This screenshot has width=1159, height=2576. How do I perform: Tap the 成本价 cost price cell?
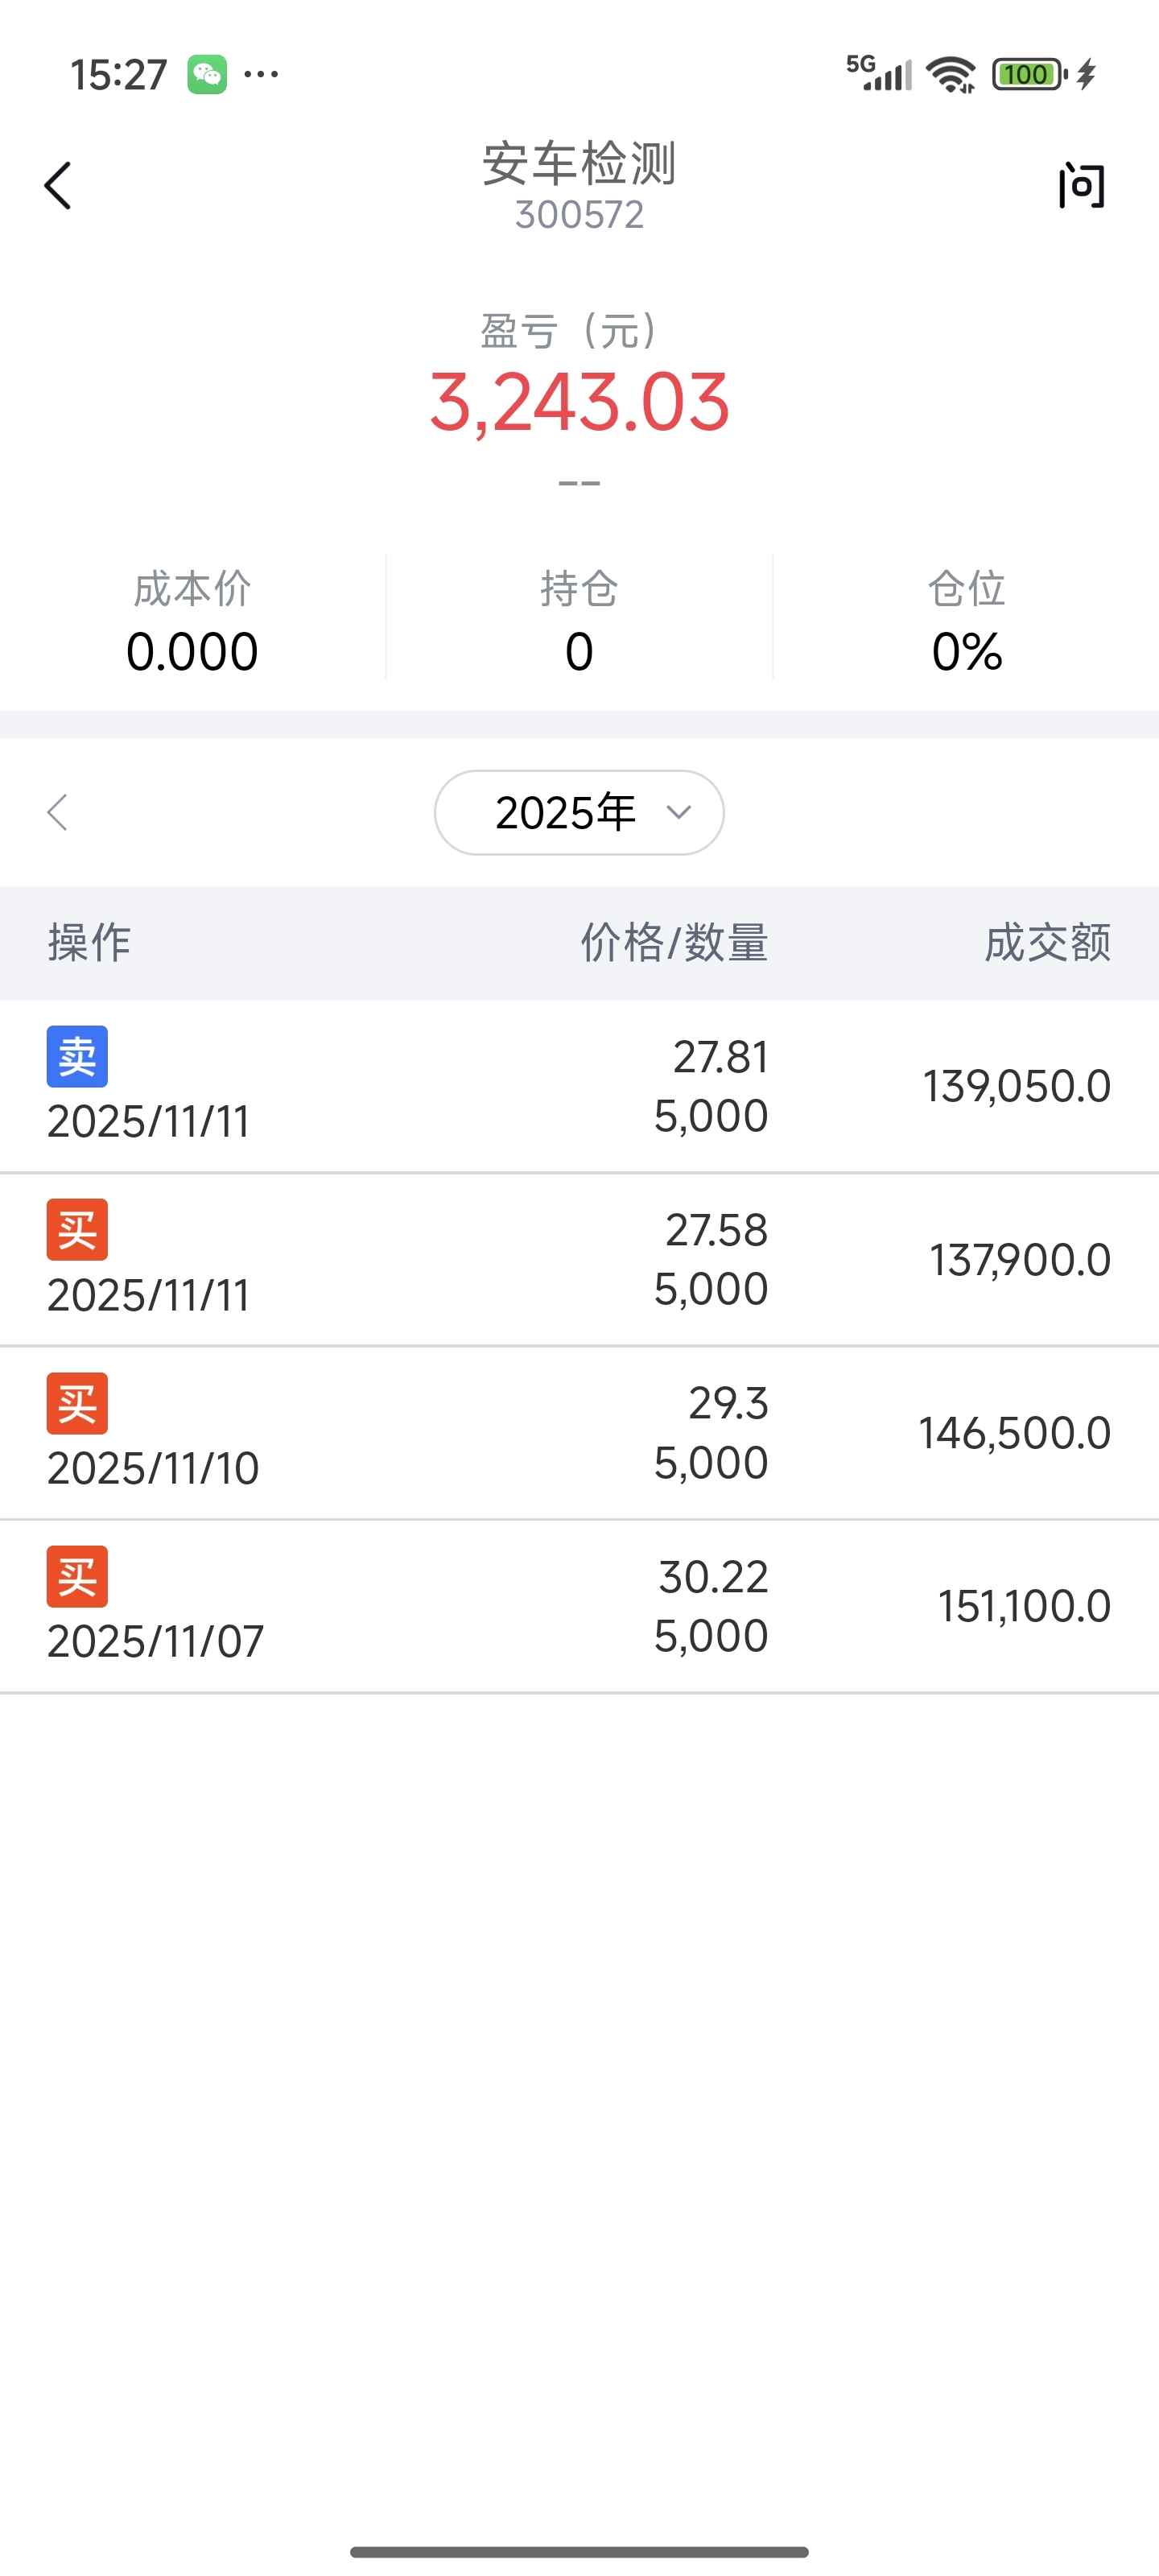pyautogui.click(x=192, y=620)
